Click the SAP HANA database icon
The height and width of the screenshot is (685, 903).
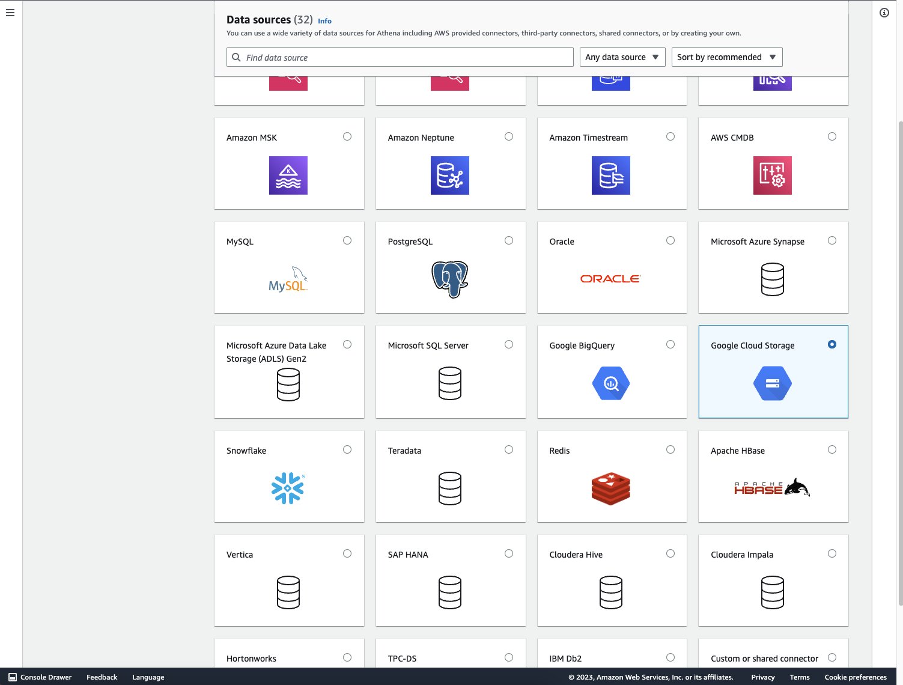coord(450,592)
